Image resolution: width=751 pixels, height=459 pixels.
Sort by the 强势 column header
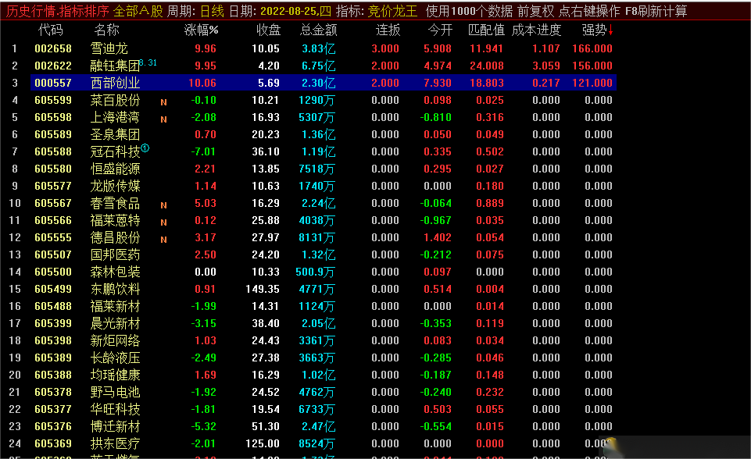[x=594, y=30]
